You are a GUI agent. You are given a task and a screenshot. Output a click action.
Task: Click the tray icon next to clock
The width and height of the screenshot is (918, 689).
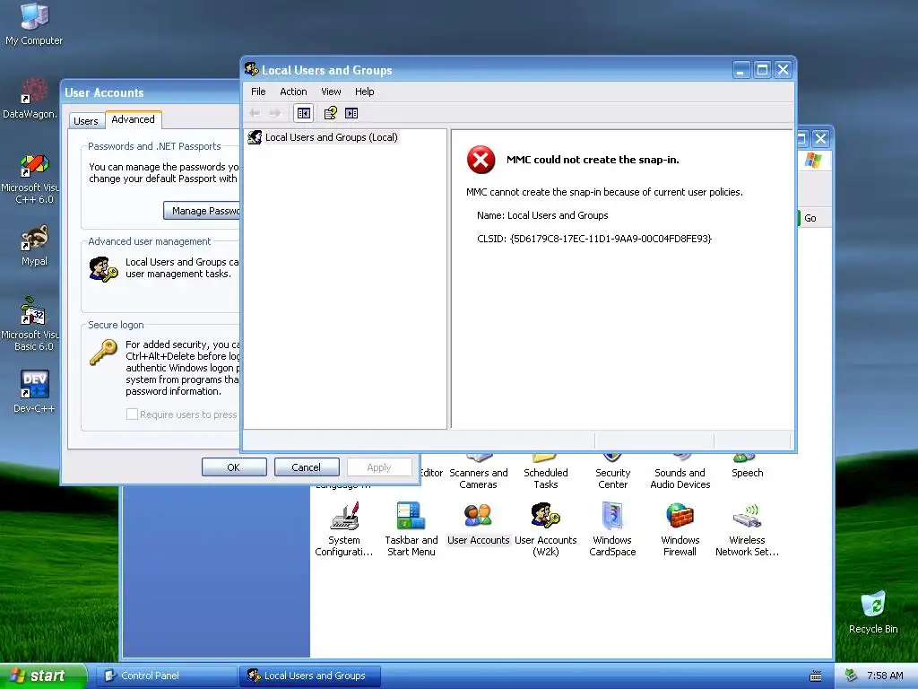pos(851,676)
